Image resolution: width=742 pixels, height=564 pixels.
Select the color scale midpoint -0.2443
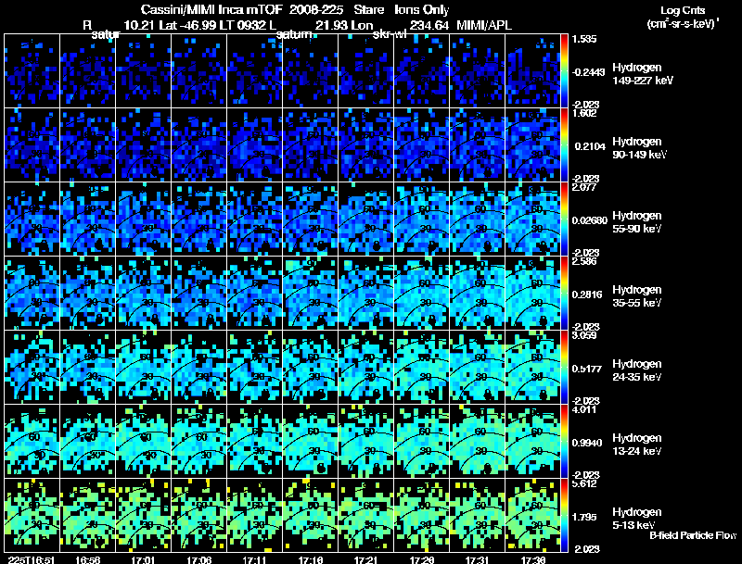pyautogui.click(x=588, y=72)
